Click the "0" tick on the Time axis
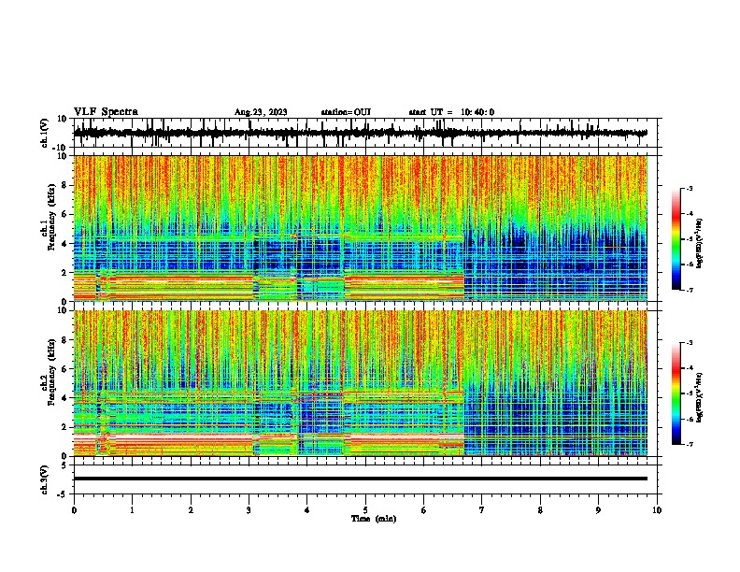The image size is (740, 572). coord(74,510)
